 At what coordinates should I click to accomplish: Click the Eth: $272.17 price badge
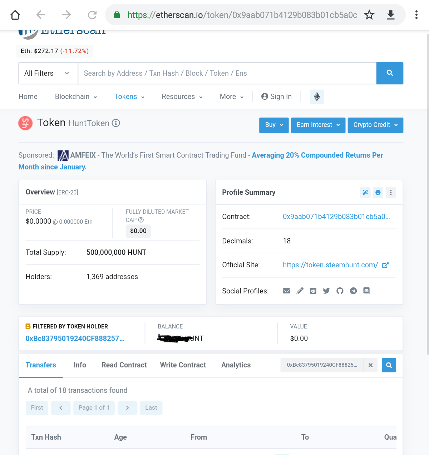[55, 51]
